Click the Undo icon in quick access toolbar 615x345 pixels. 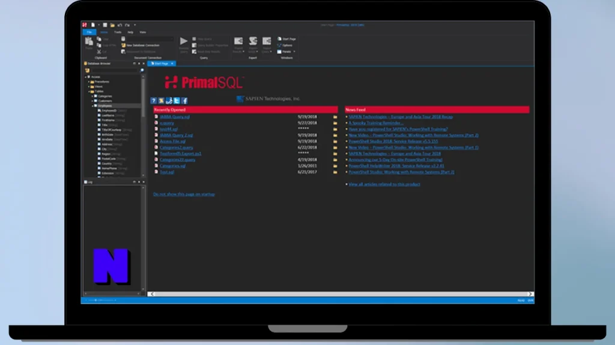coord(120,25)
